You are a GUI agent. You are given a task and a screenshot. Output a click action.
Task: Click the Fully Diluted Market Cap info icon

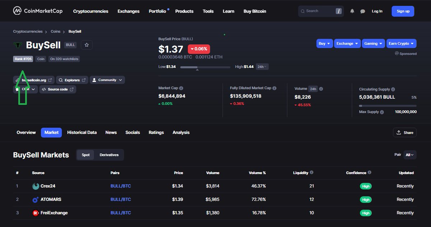coord(274,88)
